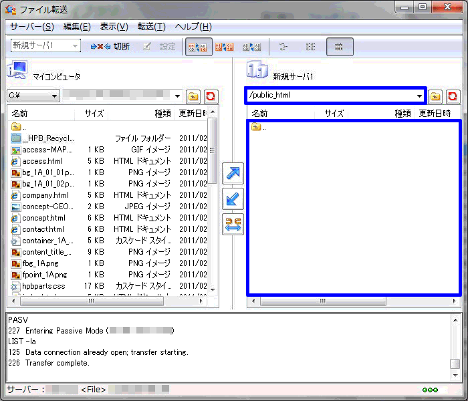
Task: Click parent folder entry in server list
Action: coord(259,127)
